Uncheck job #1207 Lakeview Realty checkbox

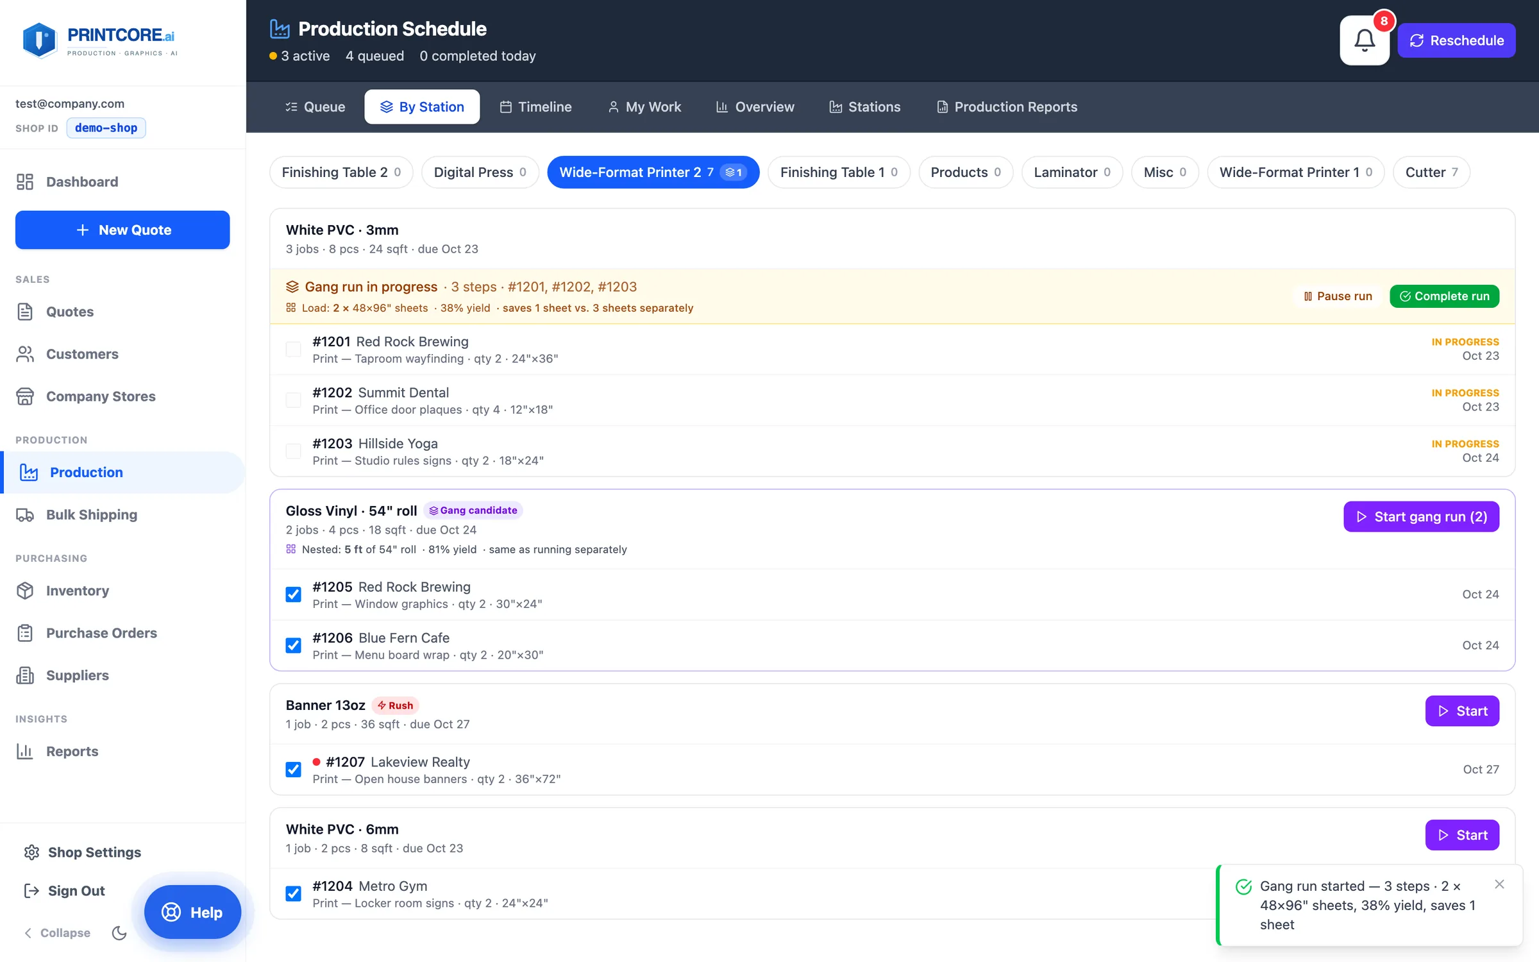point(294,770)
